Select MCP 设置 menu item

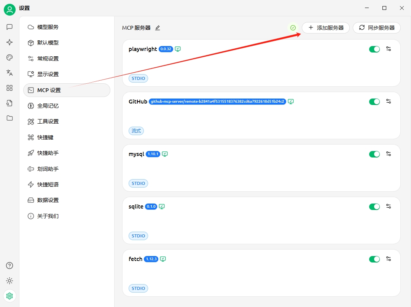67,90
